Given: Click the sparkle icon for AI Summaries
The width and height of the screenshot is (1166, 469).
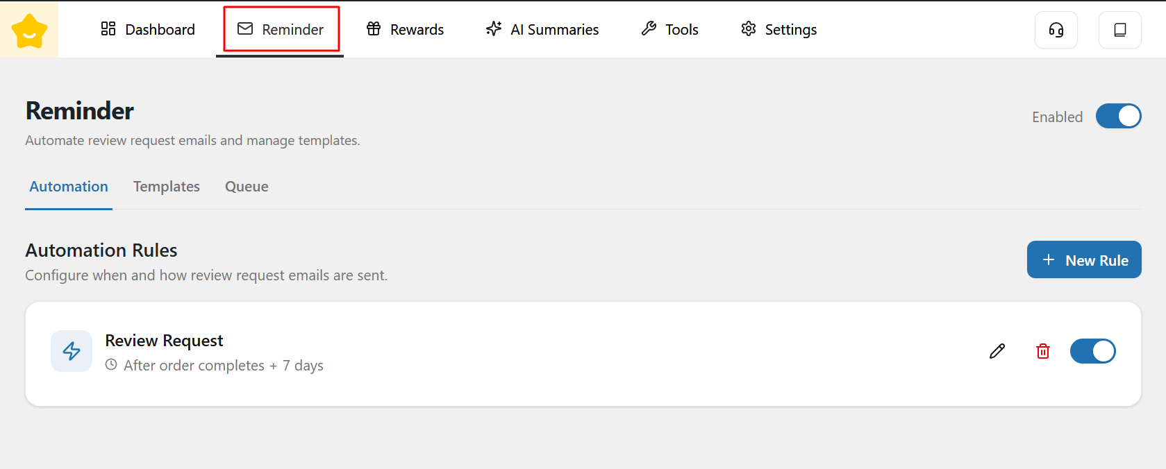Looking at the screenshot, I should click(494, 28).
